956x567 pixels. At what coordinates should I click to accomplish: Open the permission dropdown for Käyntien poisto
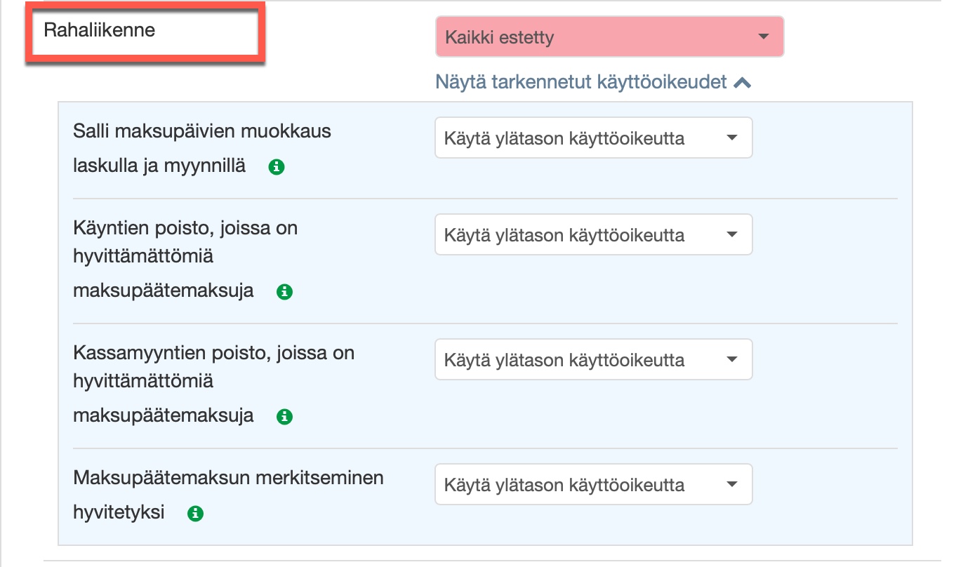593,234
